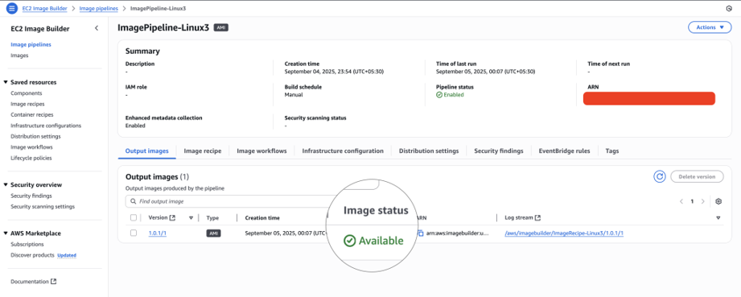The width and height of the screenshot is (741, 297).
Task: Open Discover products in sidebar
Action: click(x=32, y=255)
